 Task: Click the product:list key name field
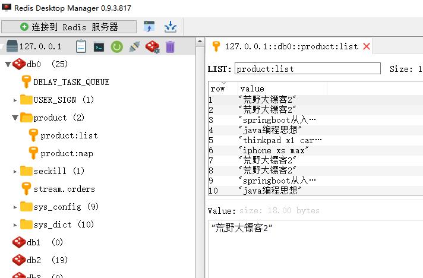[308, 69]
